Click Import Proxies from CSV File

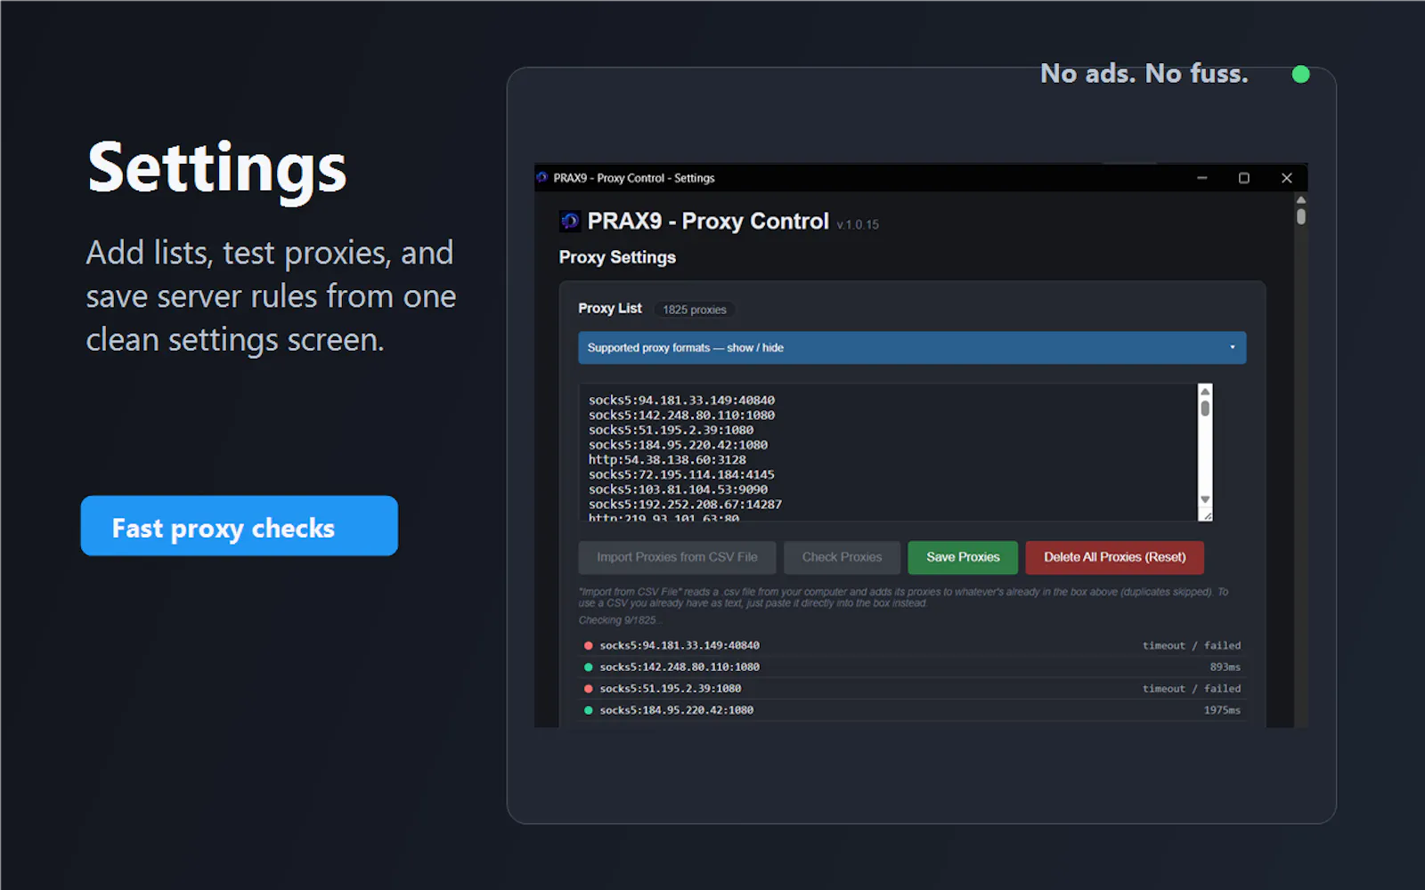[677, 557]
